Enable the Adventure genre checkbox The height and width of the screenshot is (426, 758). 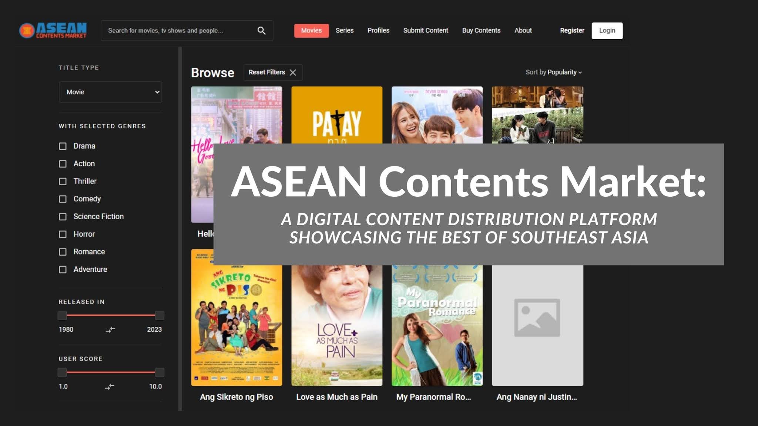tap(63, 270)
